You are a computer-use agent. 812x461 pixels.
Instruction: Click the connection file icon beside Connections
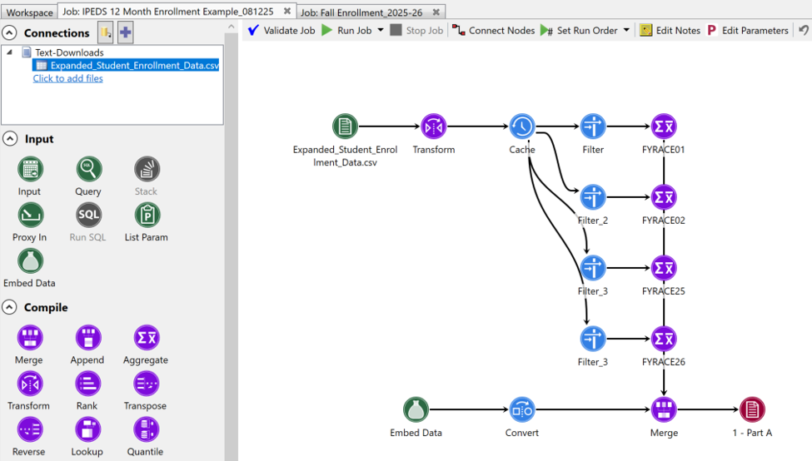tap(106, 32)
